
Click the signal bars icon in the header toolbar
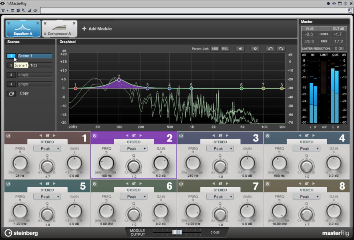click(x=29, y=10)
